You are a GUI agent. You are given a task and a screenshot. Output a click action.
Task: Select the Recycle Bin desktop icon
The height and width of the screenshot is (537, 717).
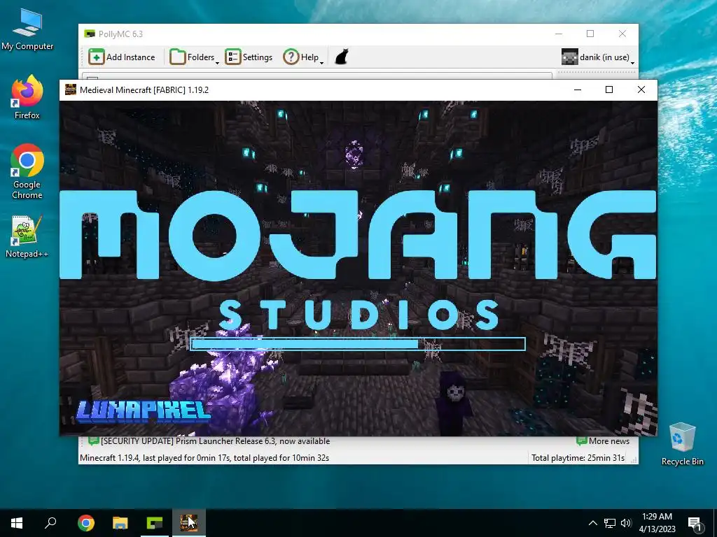coord(682,444)
